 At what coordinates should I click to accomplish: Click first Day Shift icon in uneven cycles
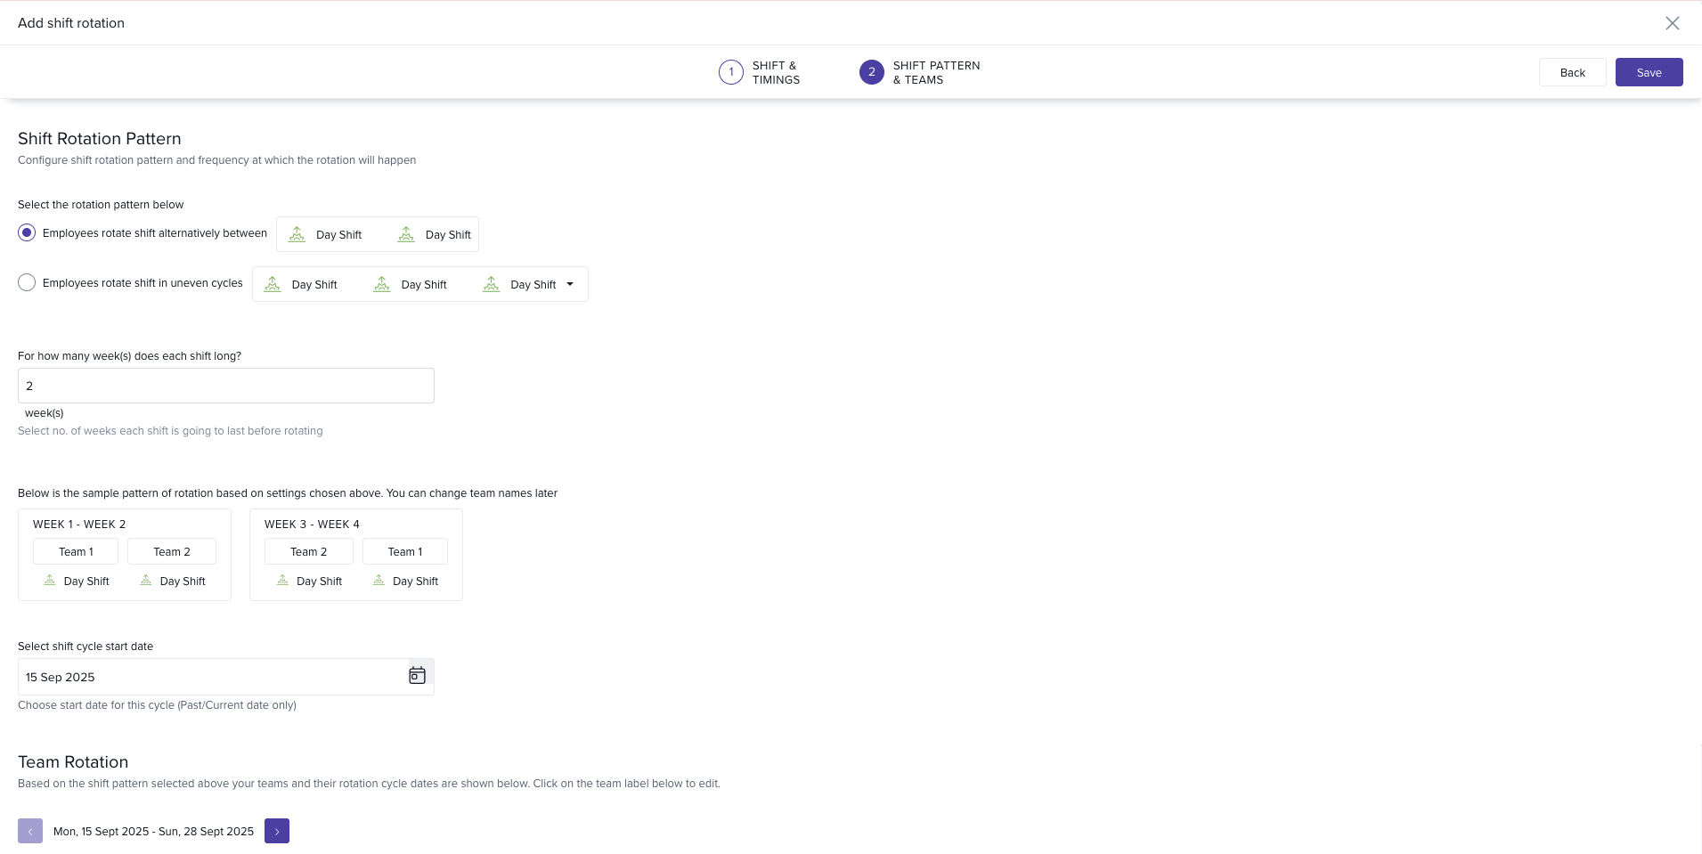pyautogui.click(x=273, y=284)
